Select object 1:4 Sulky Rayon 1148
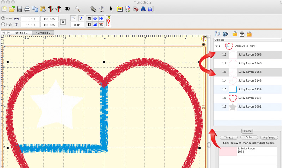 click(x=247, y=81)
